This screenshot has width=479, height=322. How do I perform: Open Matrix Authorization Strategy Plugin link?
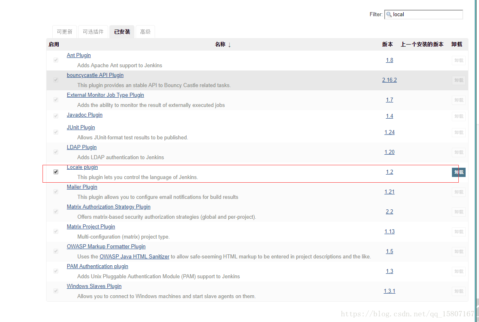point(109,207)
